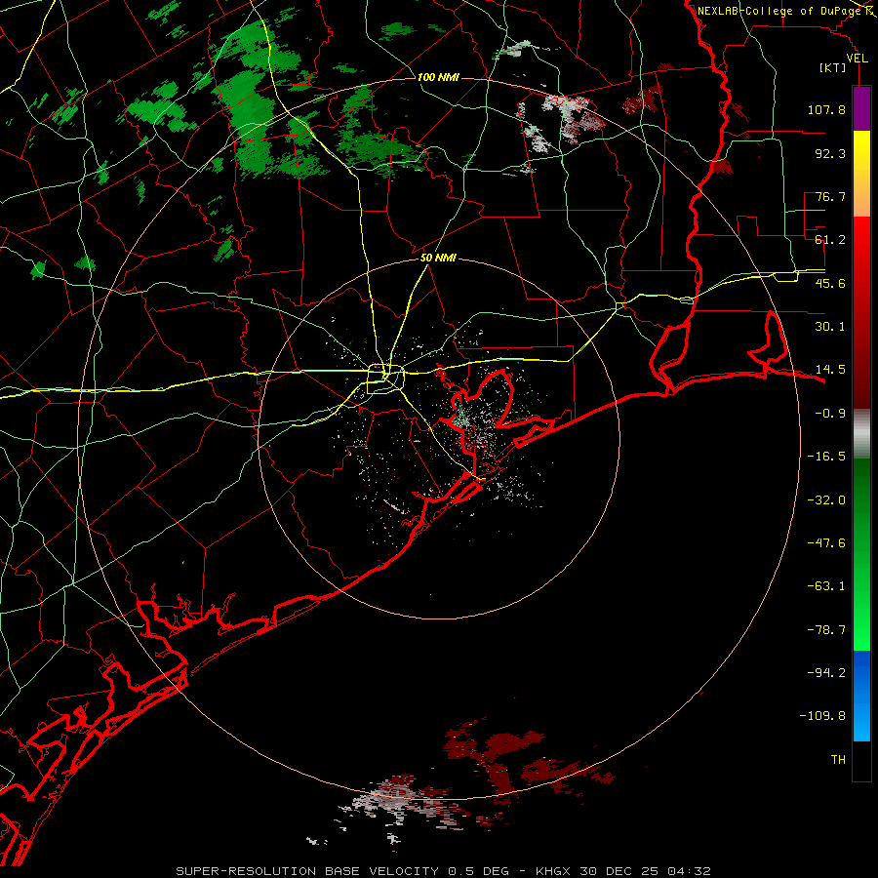The width and height of the screenshot is (878, 878).
Task: Click the "TH" legend label
Action: [838, 760]
